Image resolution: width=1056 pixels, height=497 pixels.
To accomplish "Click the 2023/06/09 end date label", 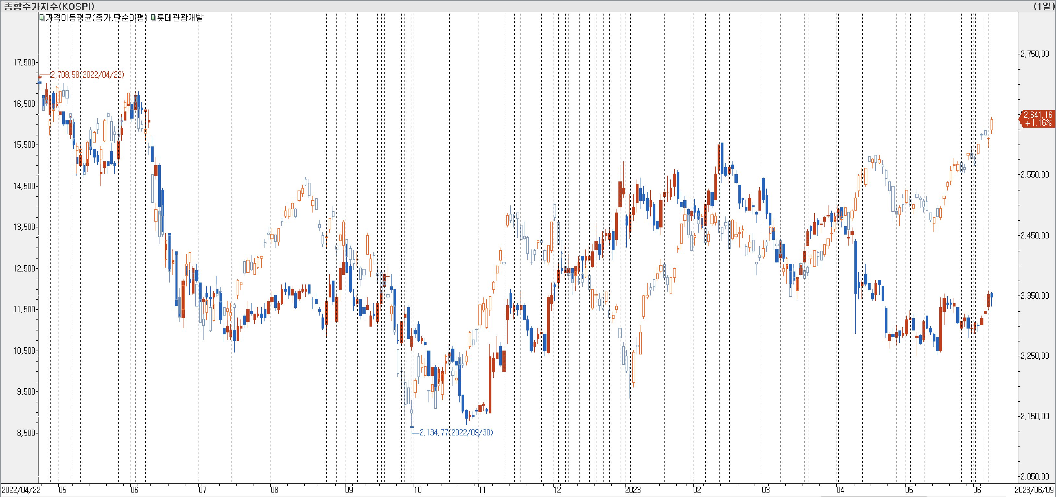I will click(x=1034, y=490).
